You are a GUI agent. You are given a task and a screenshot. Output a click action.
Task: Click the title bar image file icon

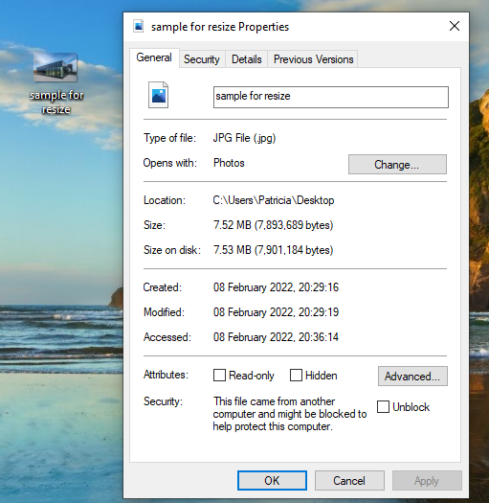(139, 26)
